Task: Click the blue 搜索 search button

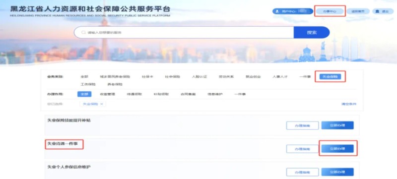Action: [312, 32]
